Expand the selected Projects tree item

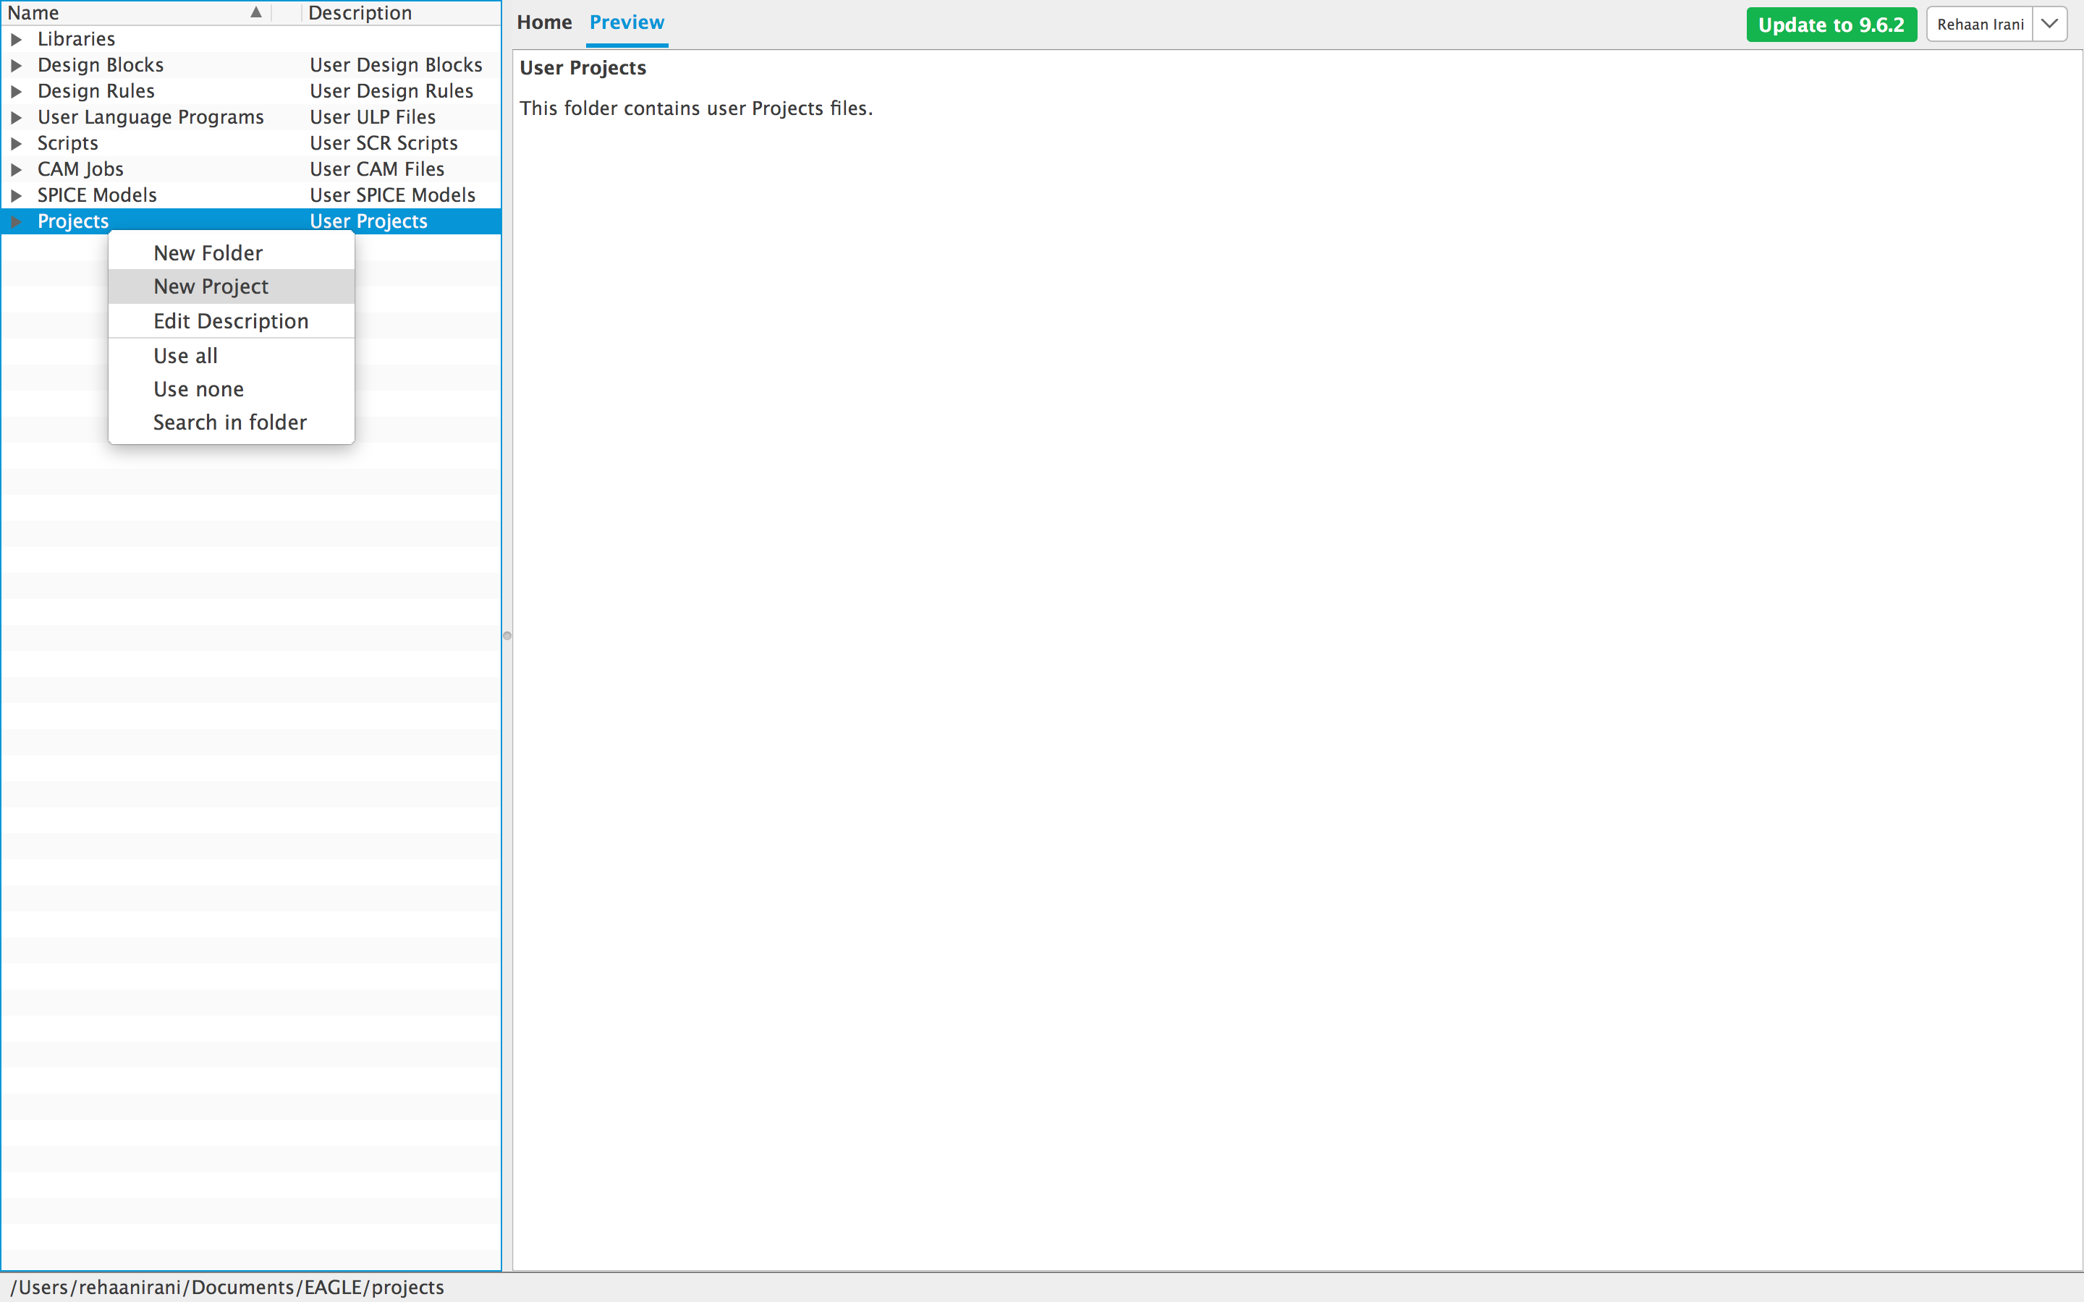pyautogui.click(x=18, y=221)
